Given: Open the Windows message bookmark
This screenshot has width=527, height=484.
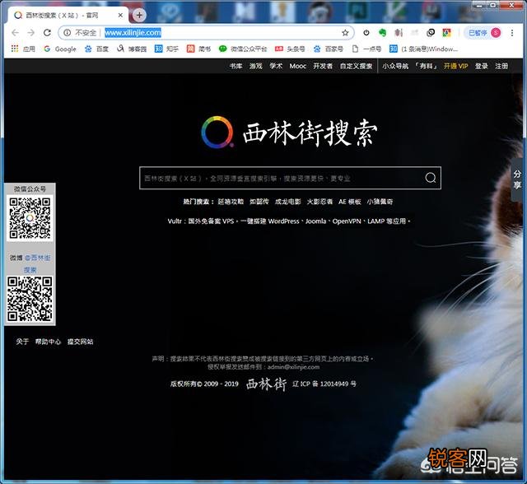Looking at the screenshot, I should [x=424, y=49].
